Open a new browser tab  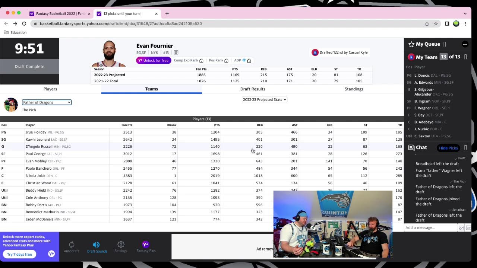pyautogui.click(x=167, y=14)
